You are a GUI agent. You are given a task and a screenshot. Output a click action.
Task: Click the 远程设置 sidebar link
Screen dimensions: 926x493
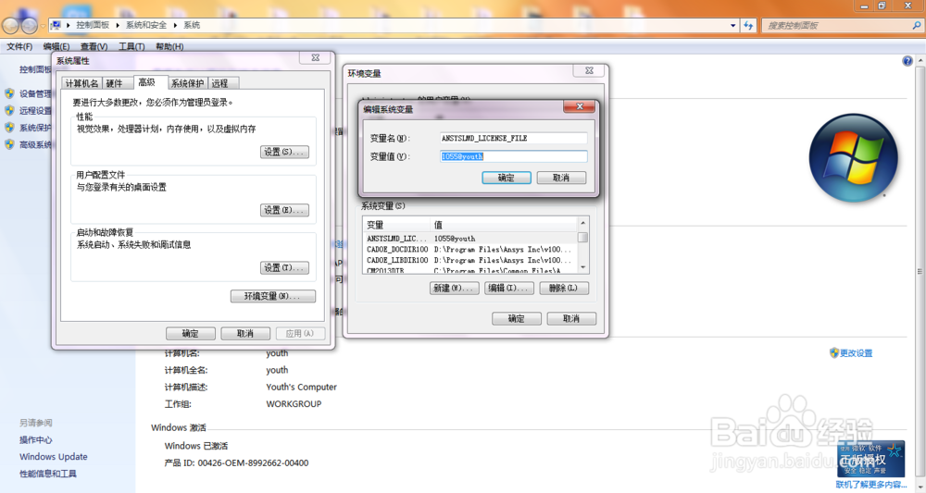(35, 111)
